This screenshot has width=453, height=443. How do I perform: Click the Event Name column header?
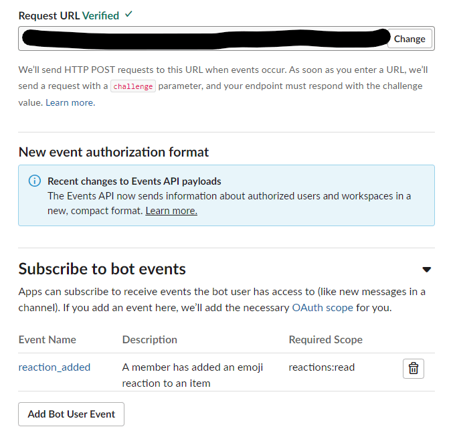(x=48, y=339)
